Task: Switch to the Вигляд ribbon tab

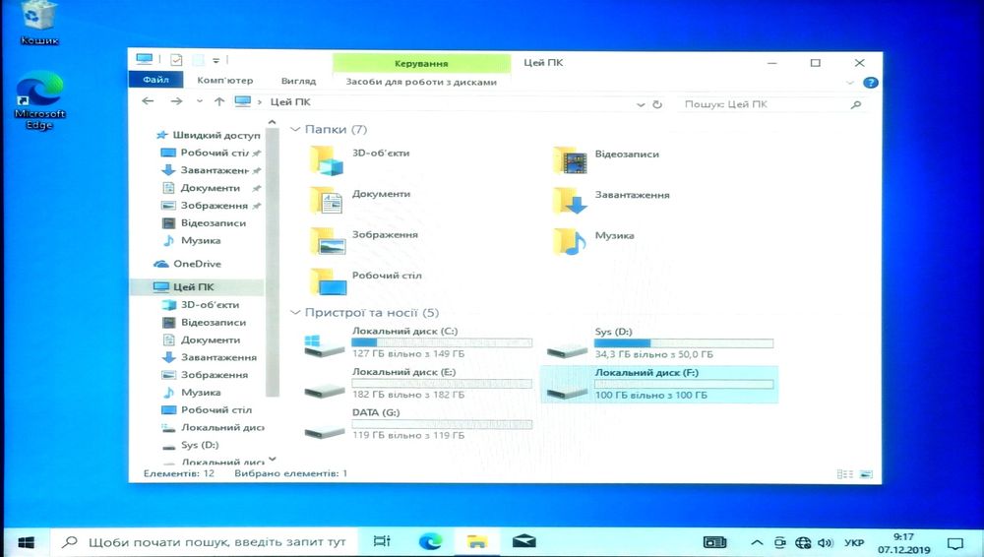Action: coord(299,81)
